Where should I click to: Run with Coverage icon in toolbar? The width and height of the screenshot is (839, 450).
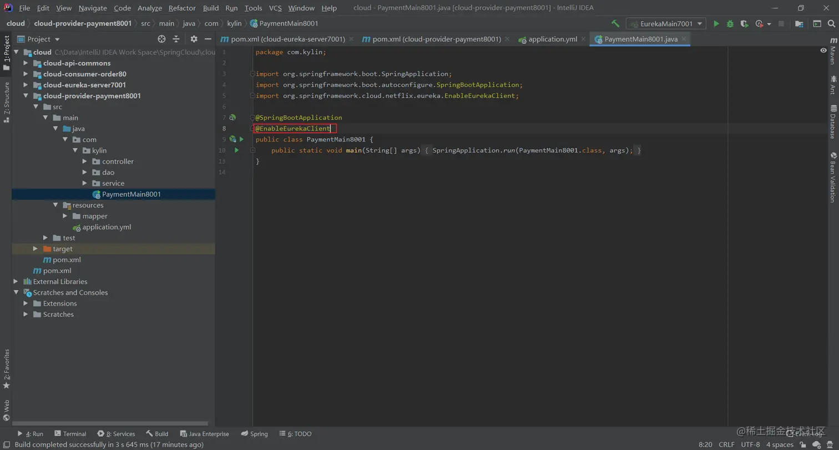(x=745, y=24)
